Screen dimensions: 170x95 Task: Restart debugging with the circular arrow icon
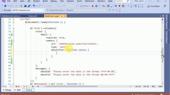click(x=123, y=6)
